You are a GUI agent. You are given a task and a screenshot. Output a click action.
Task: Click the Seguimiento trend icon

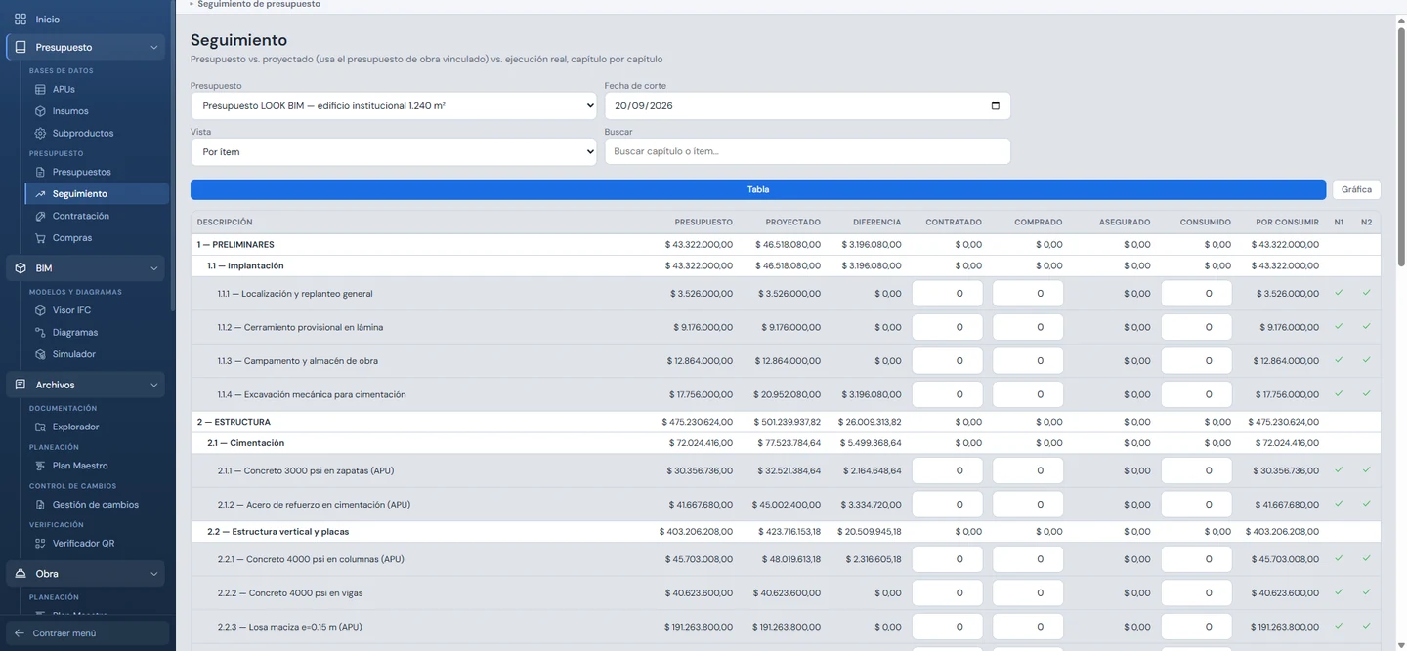[40, 194]
